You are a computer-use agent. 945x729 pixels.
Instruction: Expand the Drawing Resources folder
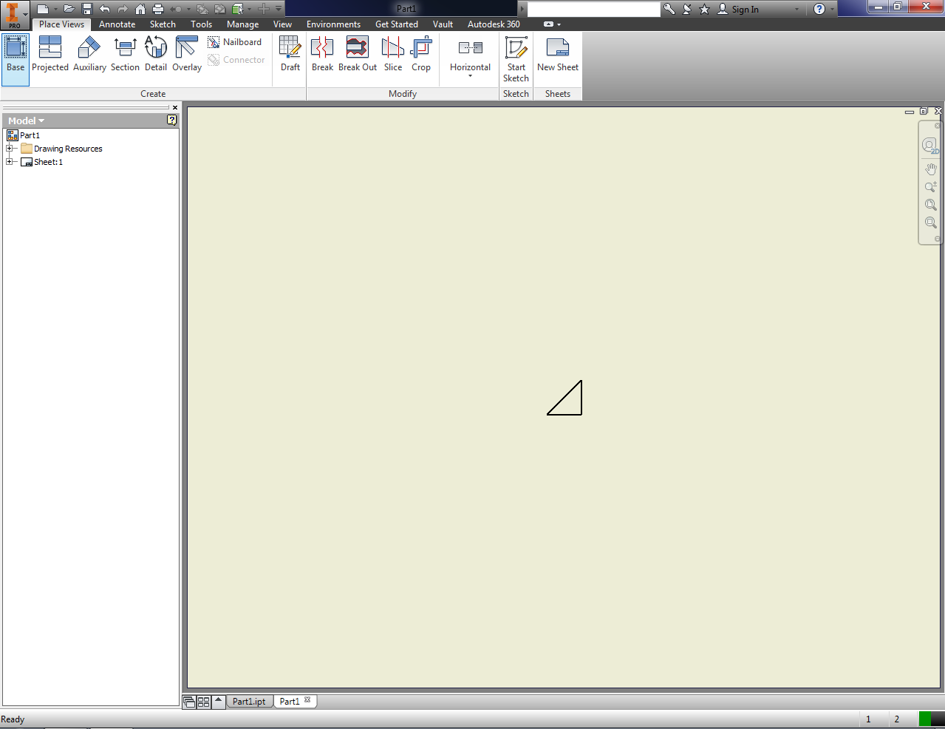pyautogui.click(x=10, y=148)
